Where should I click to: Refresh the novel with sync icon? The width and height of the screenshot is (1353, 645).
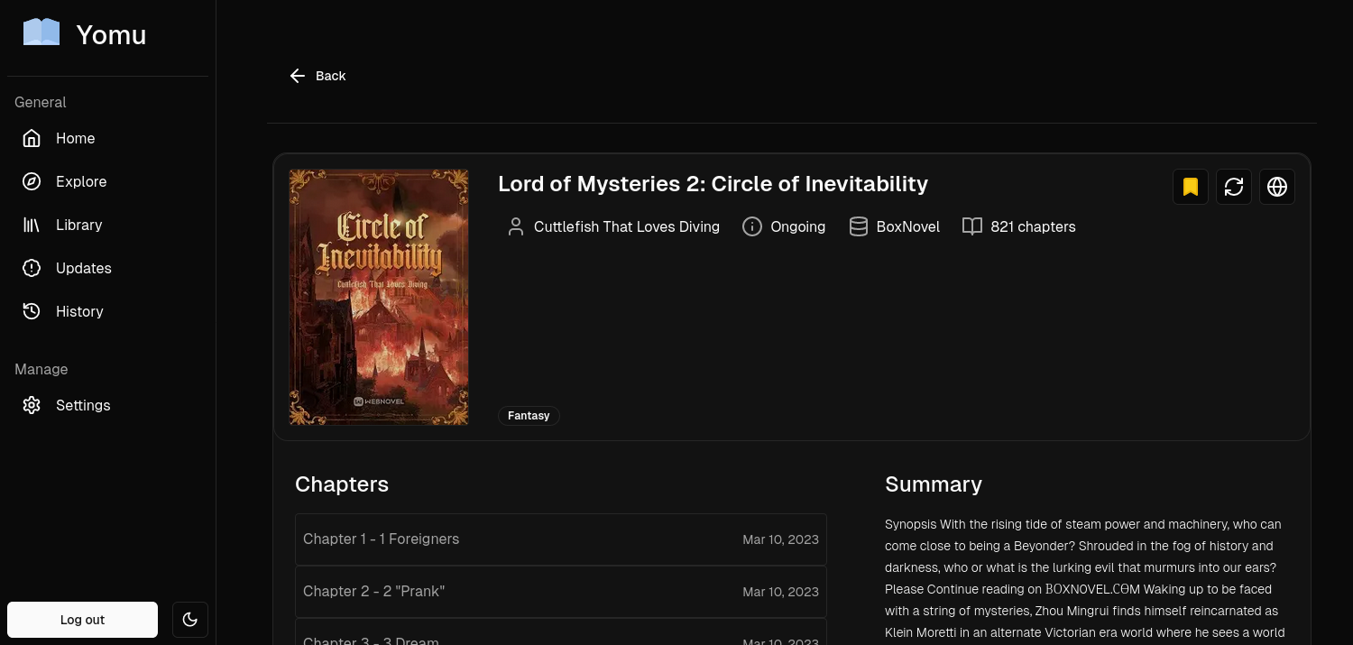[1234, 187]
